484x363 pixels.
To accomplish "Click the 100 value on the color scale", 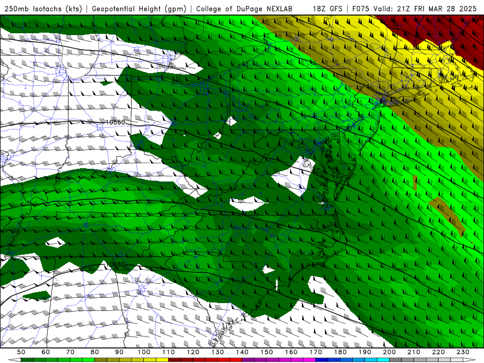I will point(144,352).
